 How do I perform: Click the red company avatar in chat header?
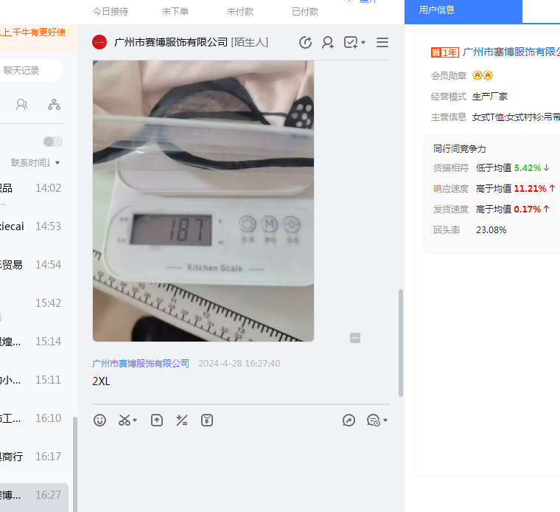(99, 42)
